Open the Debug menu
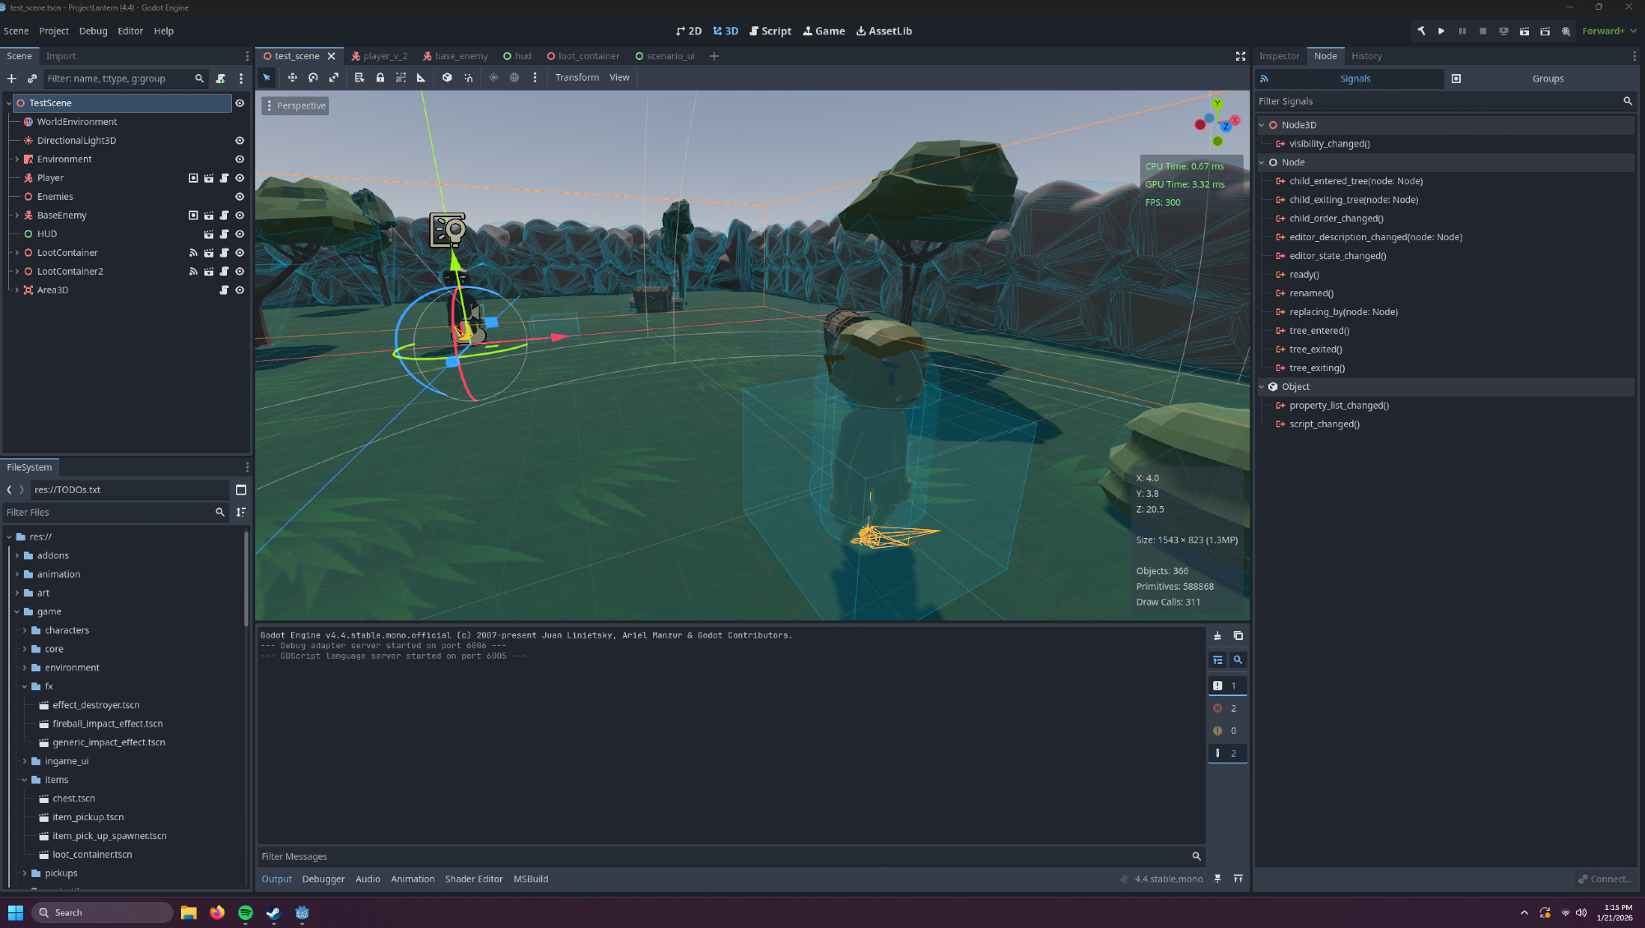The width and height of the screenshot is (1645, 928). pos(93,31)
